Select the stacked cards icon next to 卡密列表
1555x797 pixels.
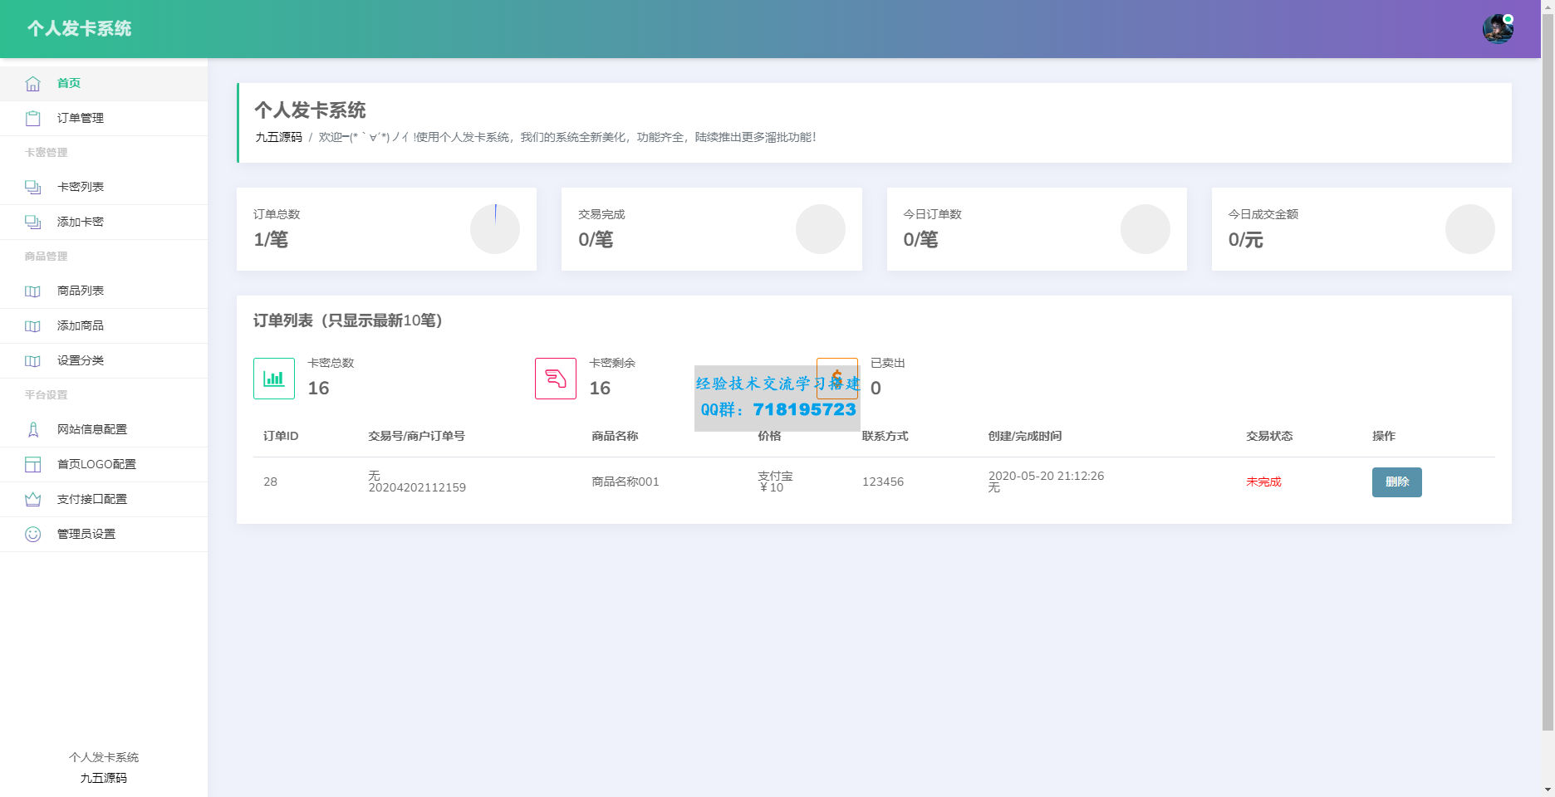(x=32, y=187)
